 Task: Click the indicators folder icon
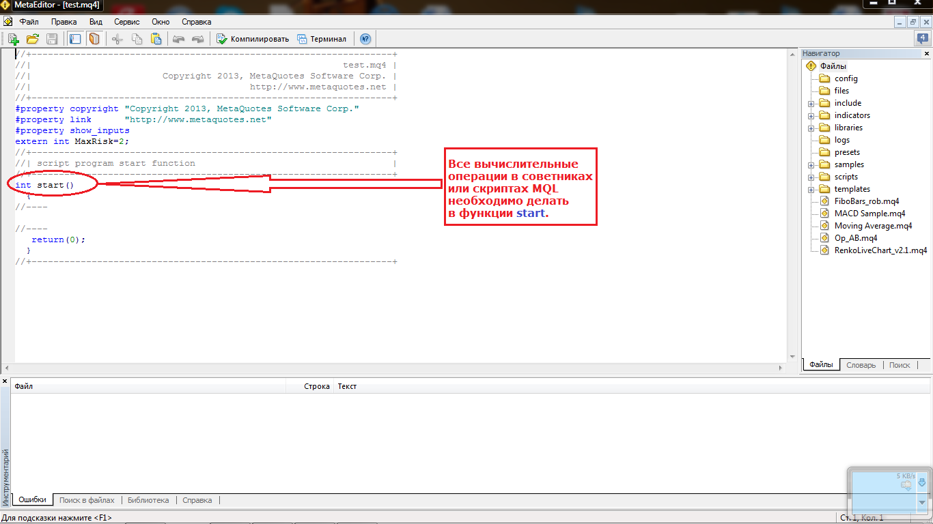(x=824, y=115)
